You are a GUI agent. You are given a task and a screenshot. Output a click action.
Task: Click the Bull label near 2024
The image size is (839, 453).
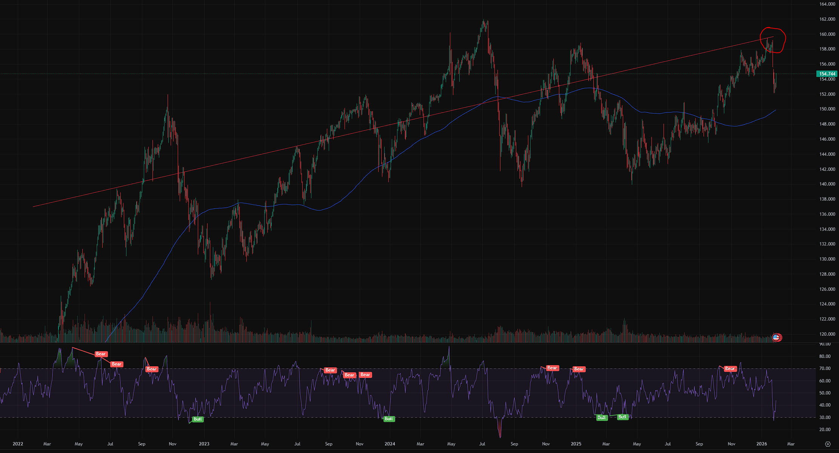click(389, 419)
